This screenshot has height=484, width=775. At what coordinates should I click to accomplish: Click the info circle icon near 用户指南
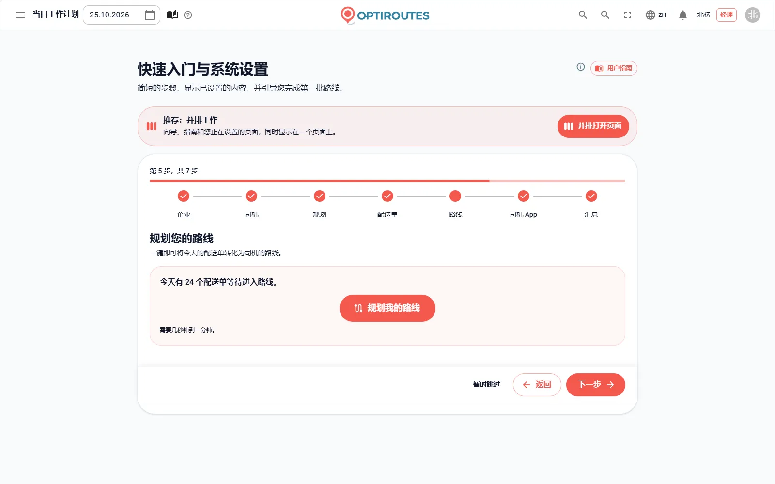coord(581,67)
